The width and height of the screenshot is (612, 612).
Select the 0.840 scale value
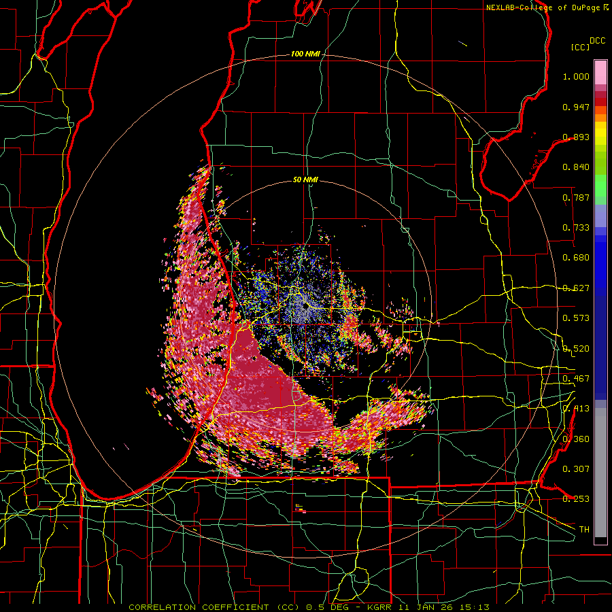[576, 167]
